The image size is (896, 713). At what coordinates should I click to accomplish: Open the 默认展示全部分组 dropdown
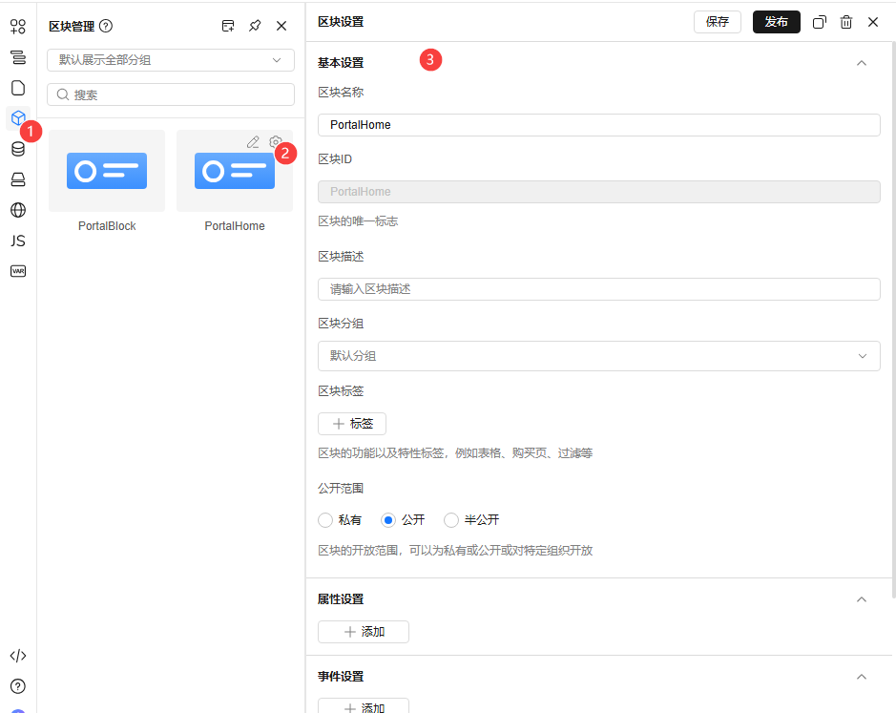(x=170, y=59)
